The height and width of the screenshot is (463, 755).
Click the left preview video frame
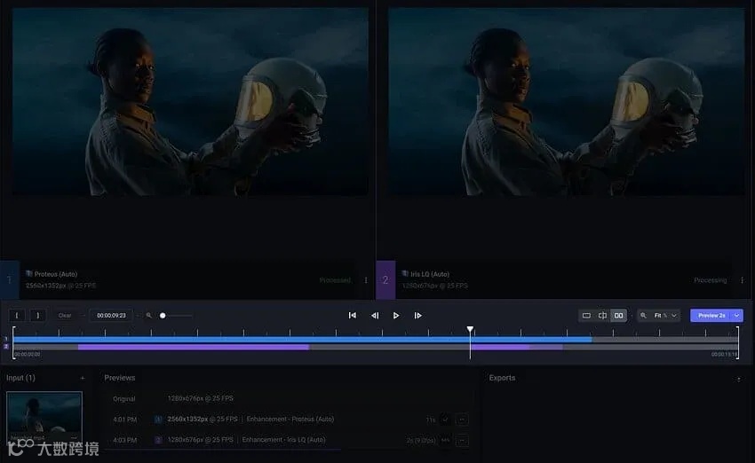point(191,101)
